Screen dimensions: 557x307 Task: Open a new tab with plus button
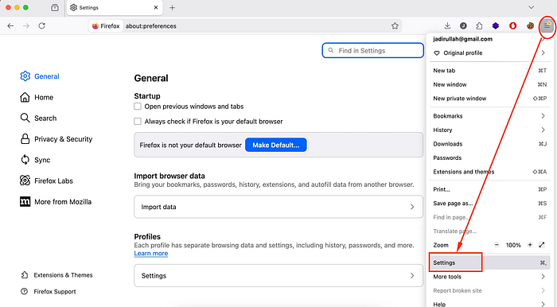[173, 7]
